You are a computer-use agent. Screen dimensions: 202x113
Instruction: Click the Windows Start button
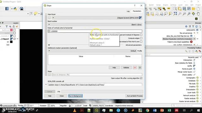(199, 110)
